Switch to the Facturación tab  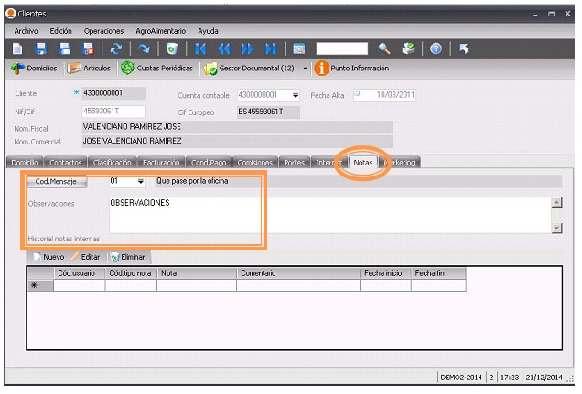(161, 163)
